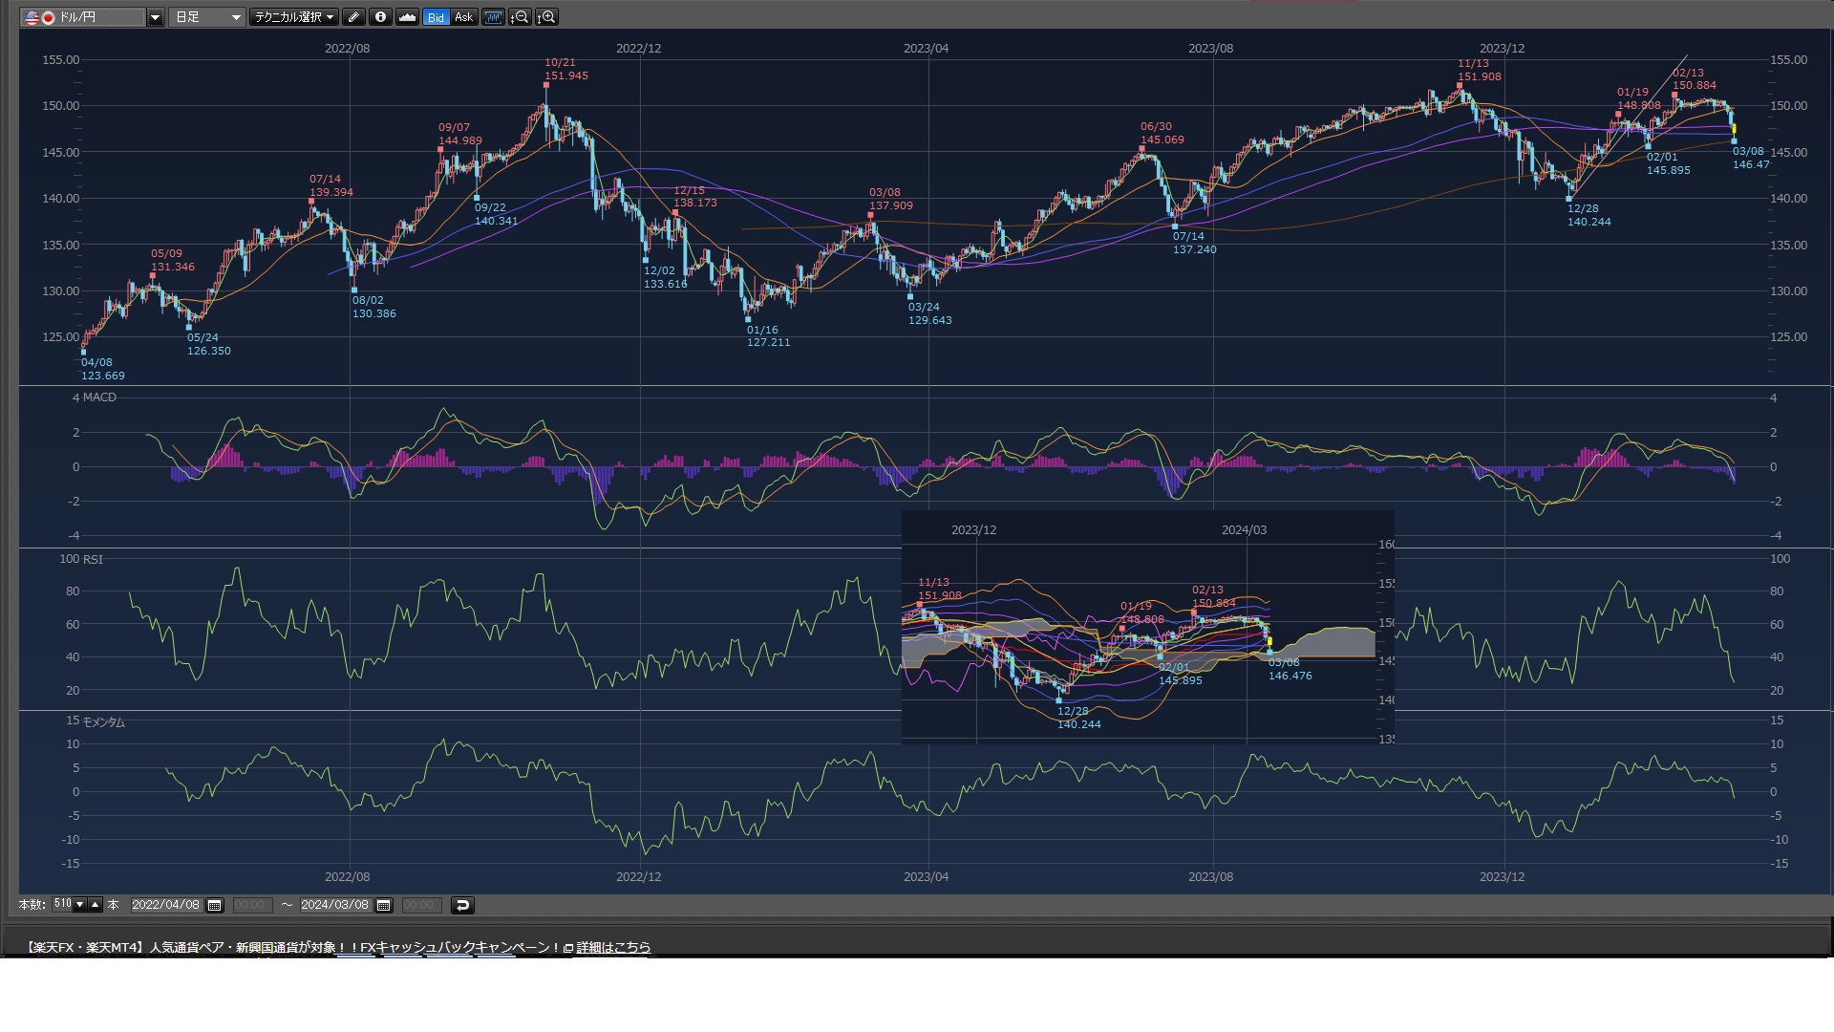Open the 詳細はこちら campaign link
1834x1032 pixels.
613,947
